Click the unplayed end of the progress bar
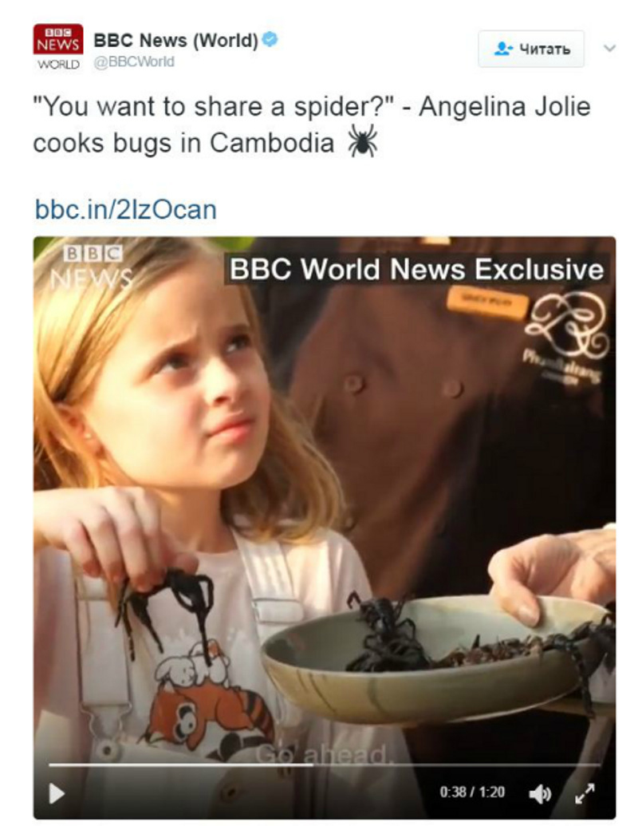The width and height of the screenshot is (638, 826). point(457,765)
